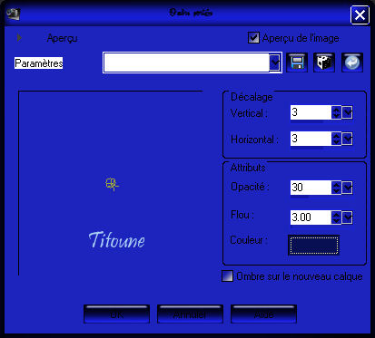
Task: Click the Annuler button
Action: click(x=190, y=314)
